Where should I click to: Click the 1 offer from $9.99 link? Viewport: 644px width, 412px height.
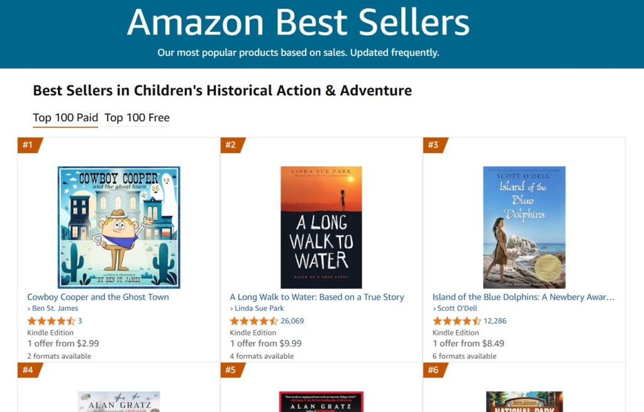(x=265, y=344)
